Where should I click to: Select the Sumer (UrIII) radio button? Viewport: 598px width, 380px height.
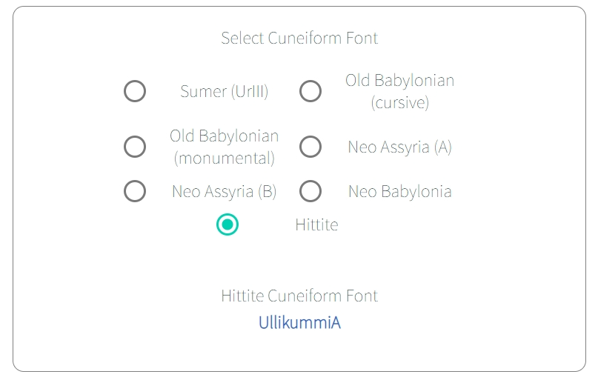point(135,91)
